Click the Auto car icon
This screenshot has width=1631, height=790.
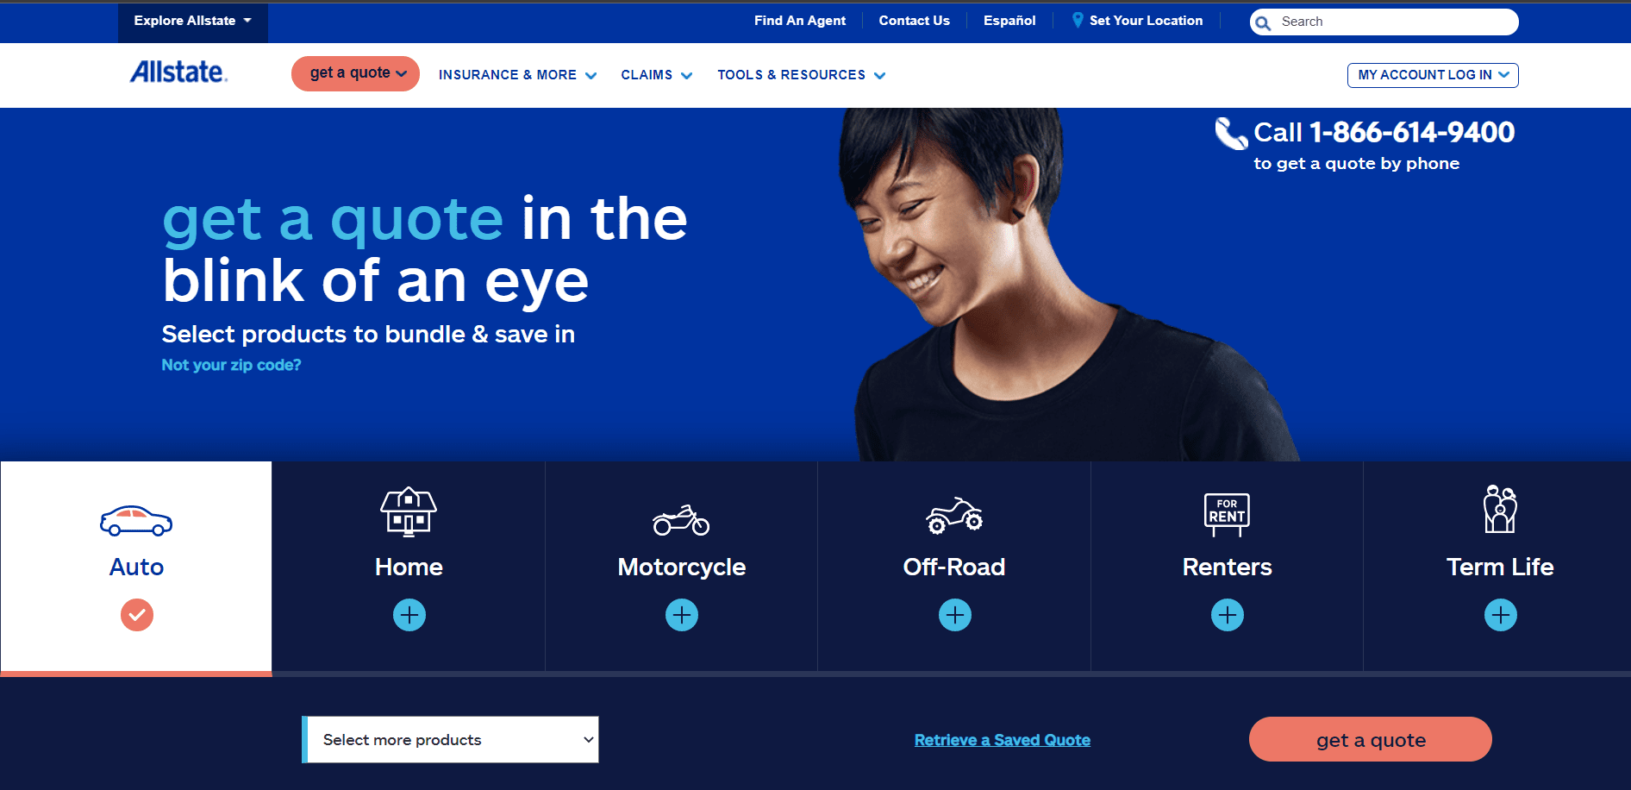point(136,520)
